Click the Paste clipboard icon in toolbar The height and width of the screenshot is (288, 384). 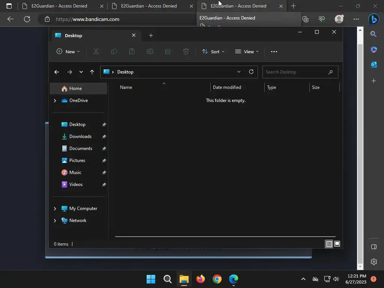pos(132,51)
